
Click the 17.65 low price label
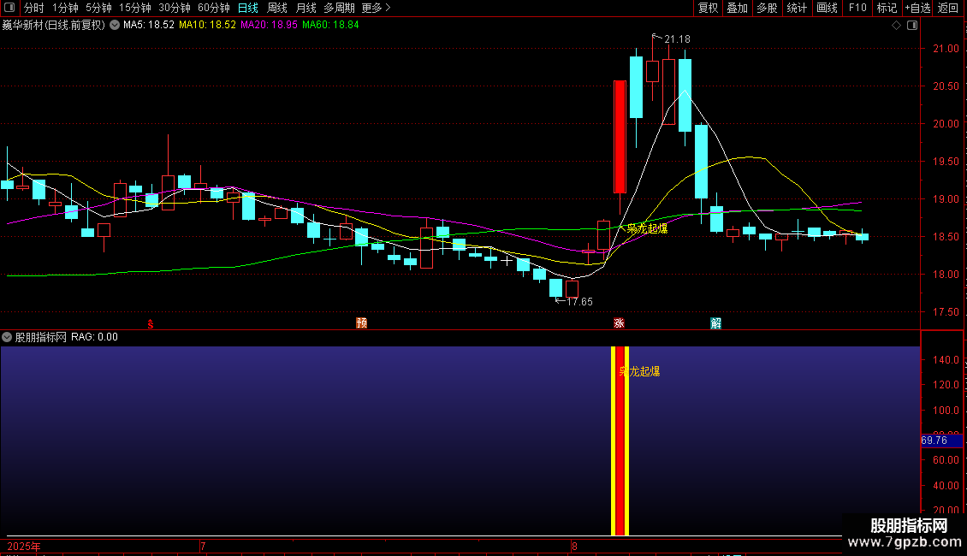click(579, 301)
